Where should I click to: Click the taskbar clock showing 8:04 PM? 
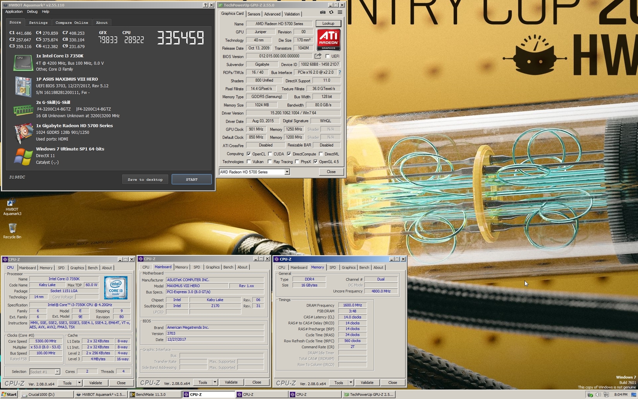point(621,395)
